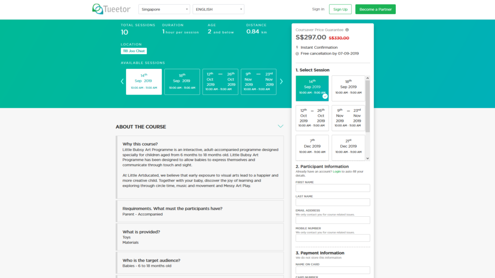Select the 14th Sep 2019 session in banner
The height and width of the screenshot is (278, 495).
point(144,82)
